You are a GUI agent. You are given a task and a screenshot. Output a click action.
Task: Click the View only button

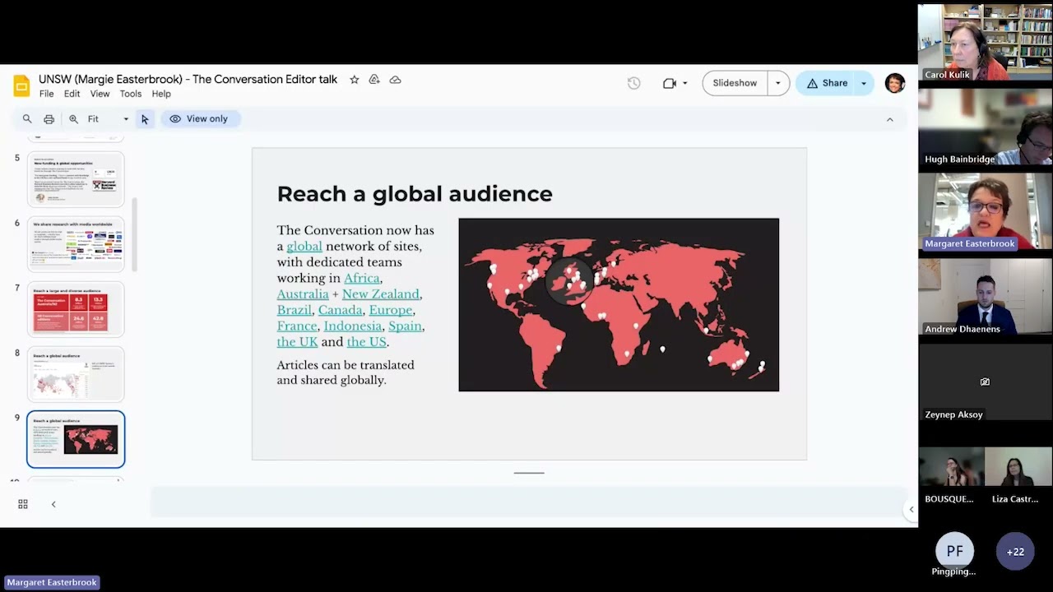pyautogui.click(x=199, y=119)
